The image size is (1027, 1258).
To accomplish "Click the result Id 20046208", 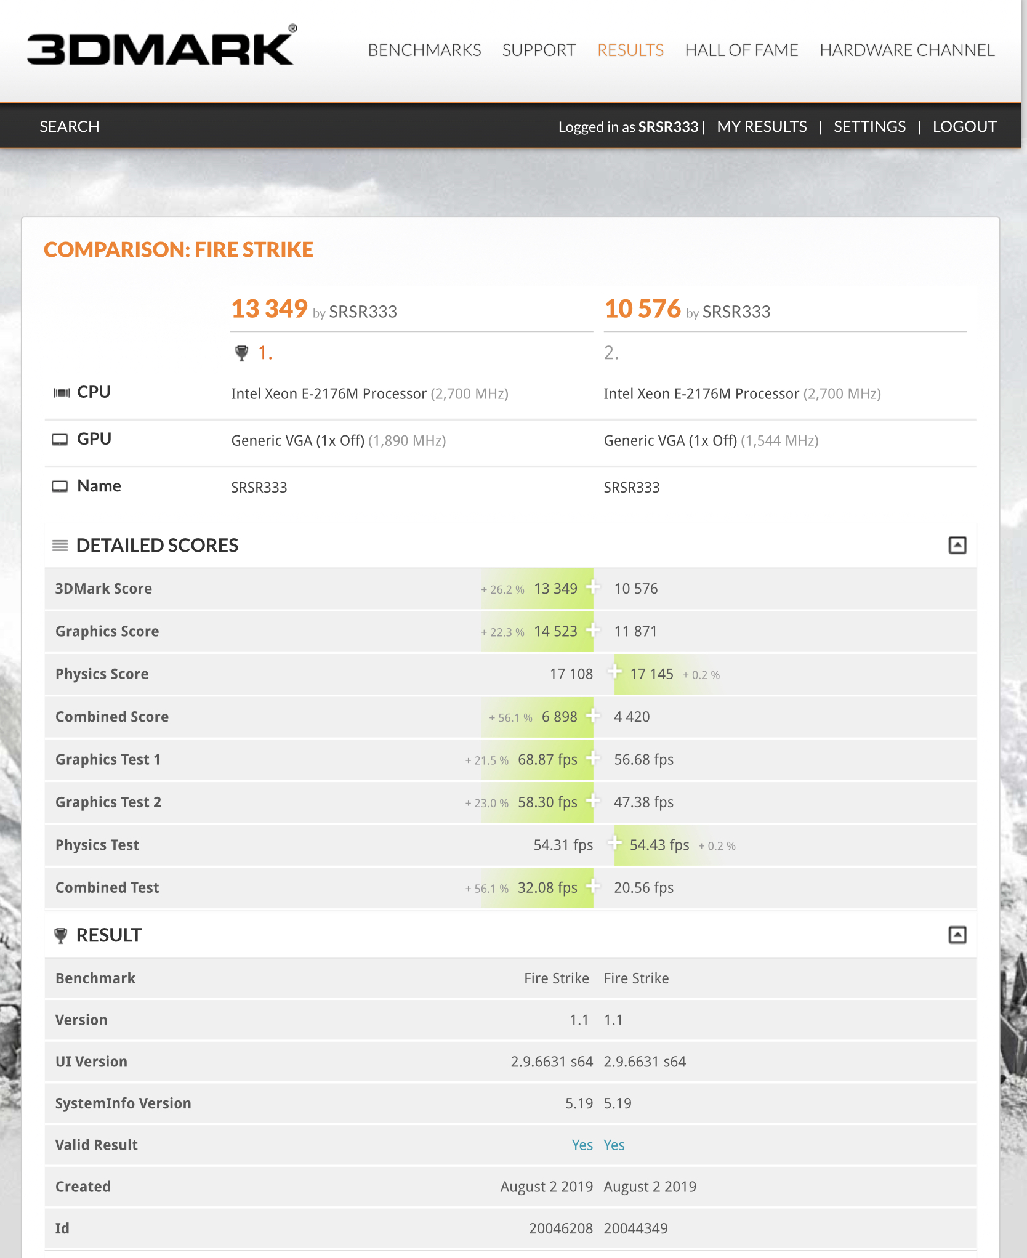I will point(561,1228).
